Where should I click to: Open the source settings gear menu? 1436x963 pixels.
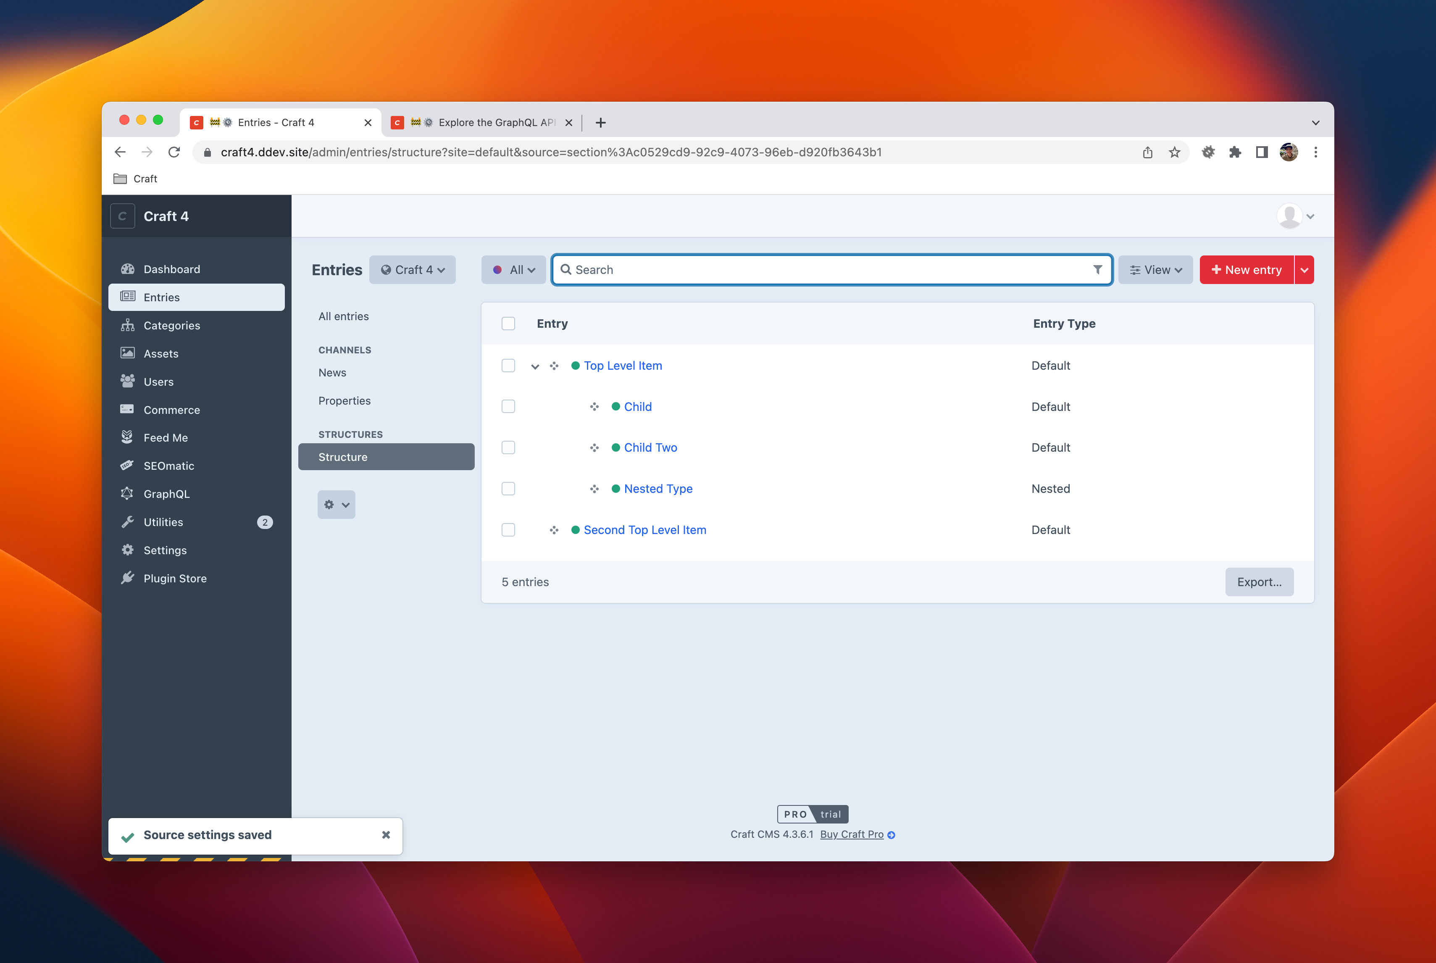point(337,505)
